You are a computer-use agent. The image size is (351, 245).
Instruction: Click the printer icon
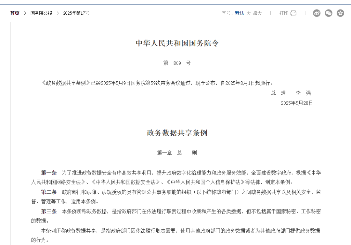click(x=293, y=13)
